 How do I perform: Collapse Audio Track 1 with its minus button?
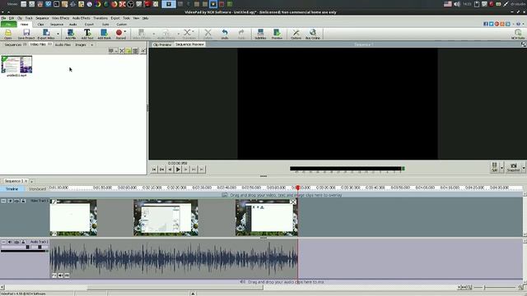click(3, 242)
